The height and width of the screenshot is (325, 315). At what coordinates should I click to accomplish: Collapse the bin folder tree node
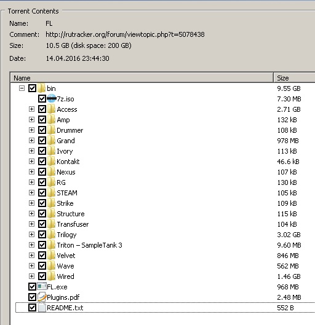[22, 88]
